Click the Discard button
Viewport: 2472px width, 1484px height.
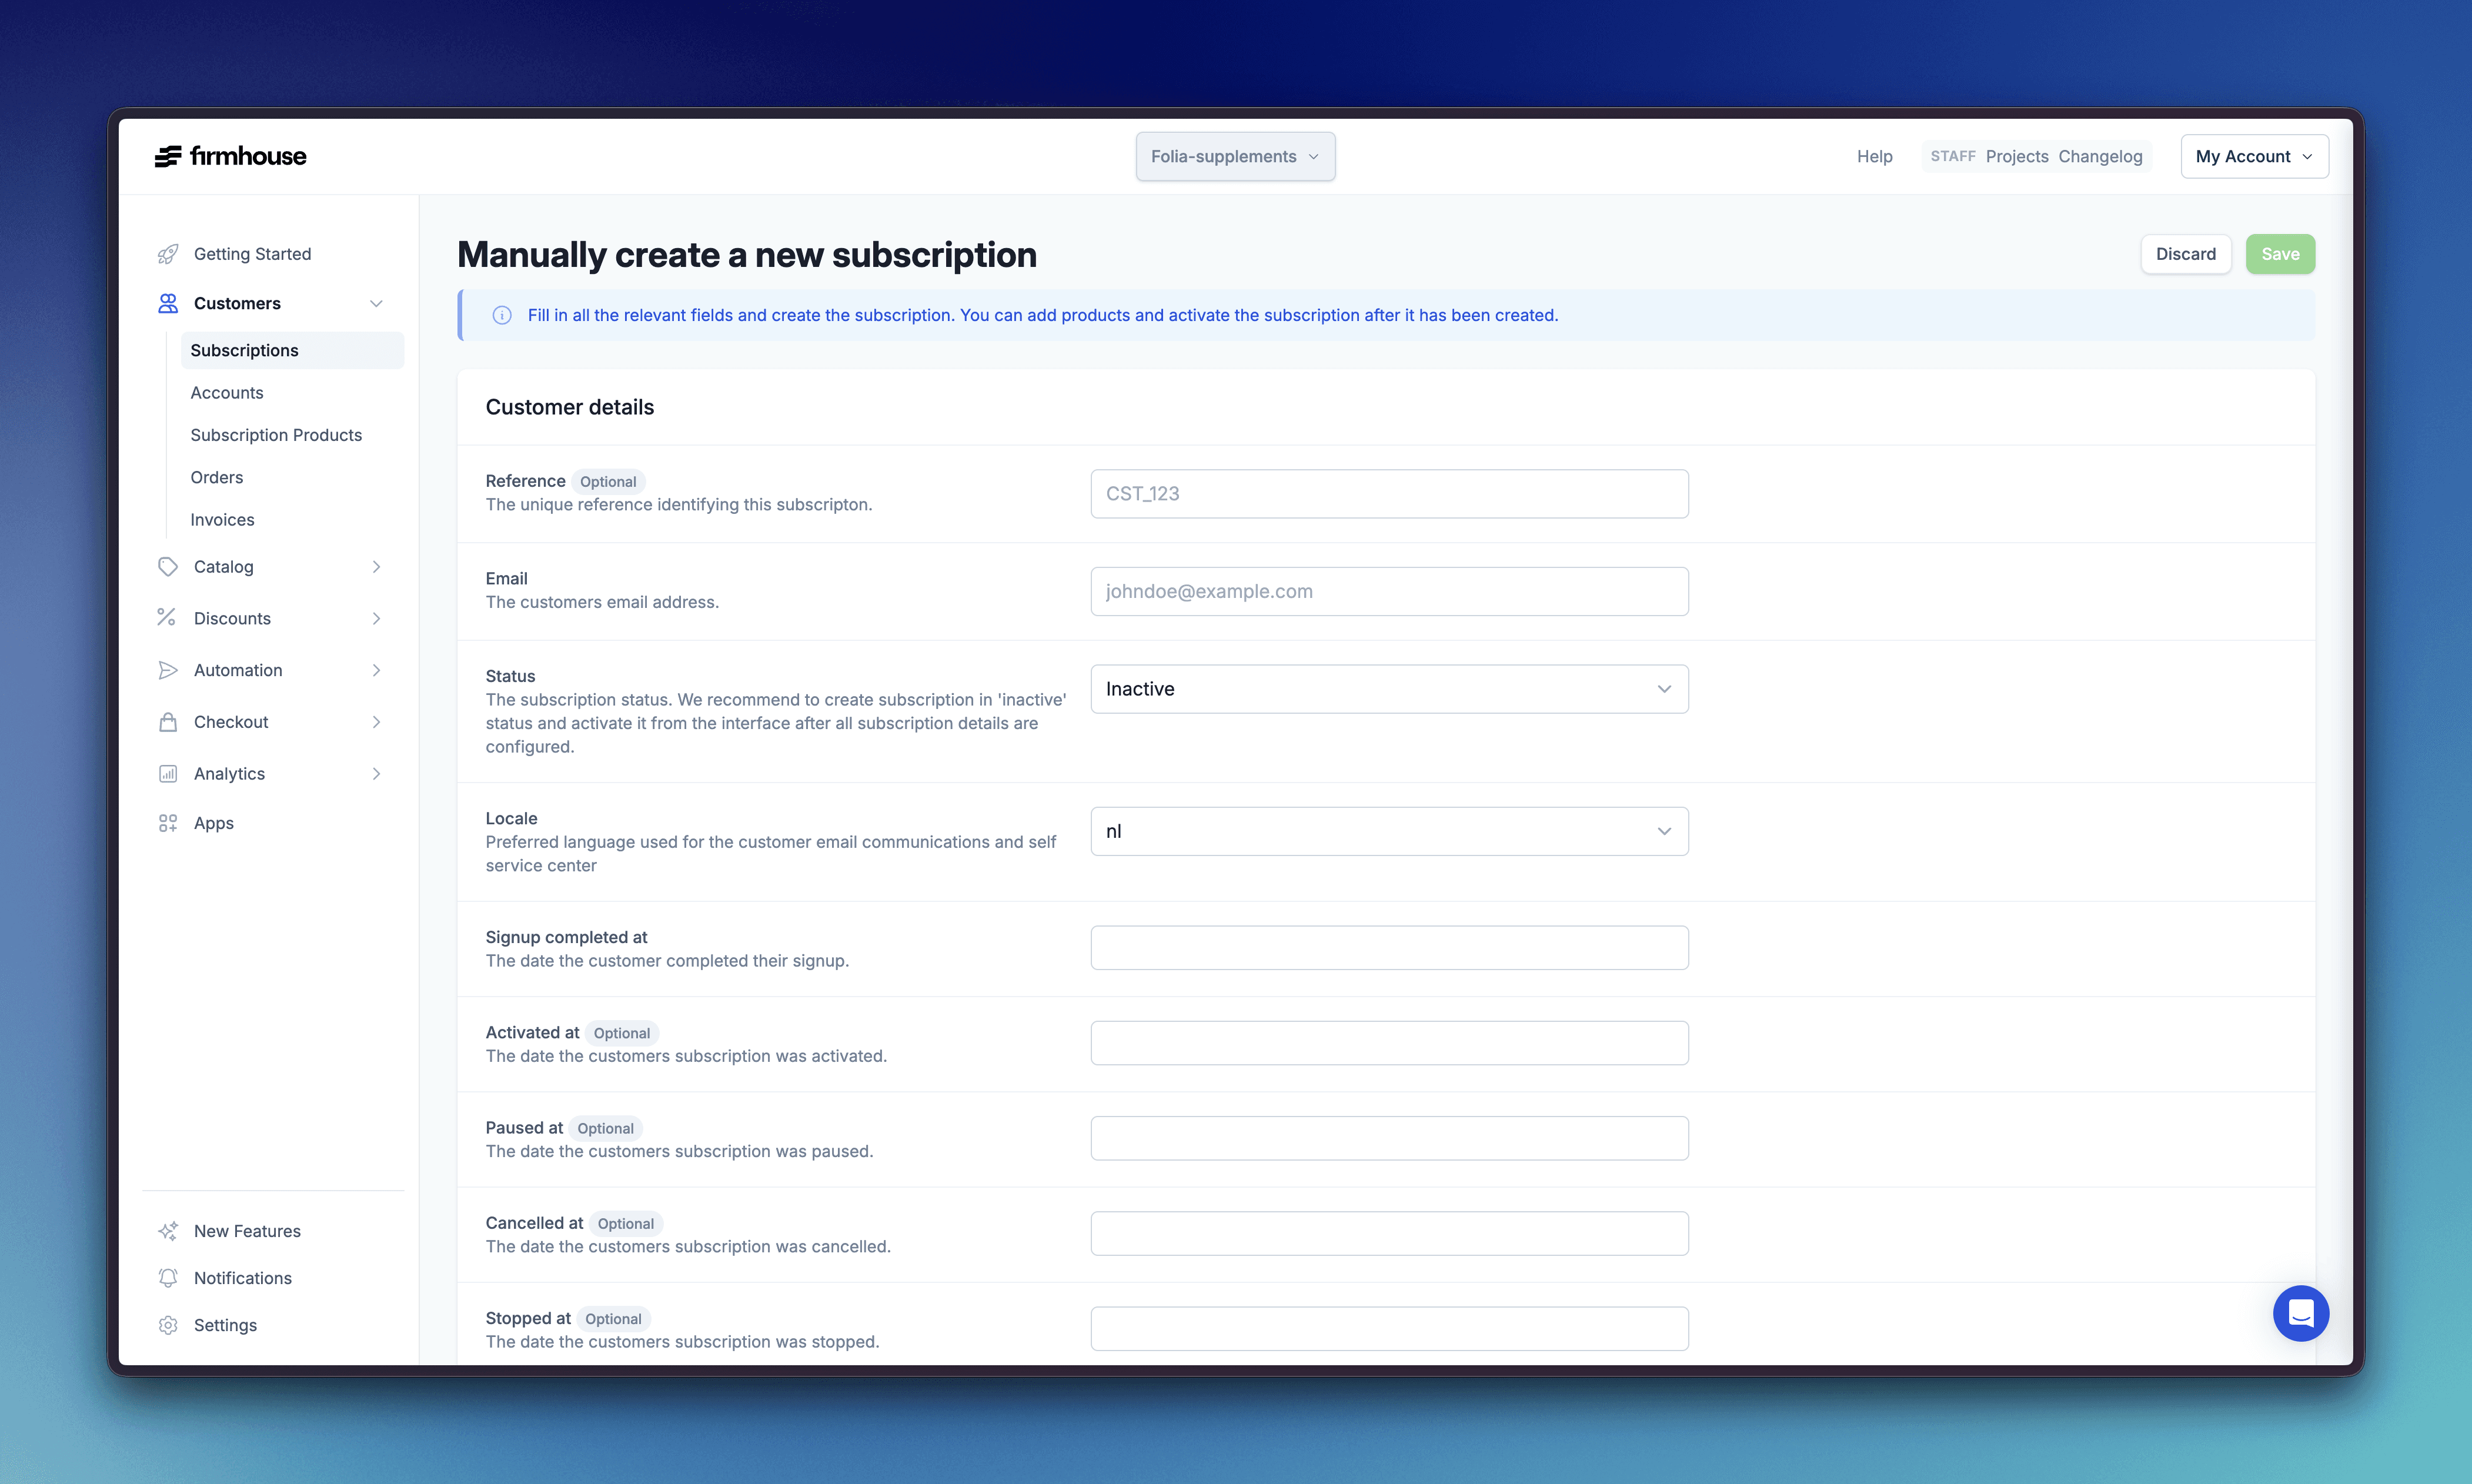pyautogui.click(x=2185, y=254)
